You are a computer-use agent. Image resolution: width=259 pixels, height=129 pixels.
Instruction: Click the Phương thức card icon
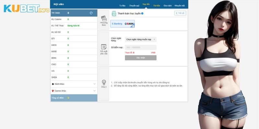coord(104,18)
